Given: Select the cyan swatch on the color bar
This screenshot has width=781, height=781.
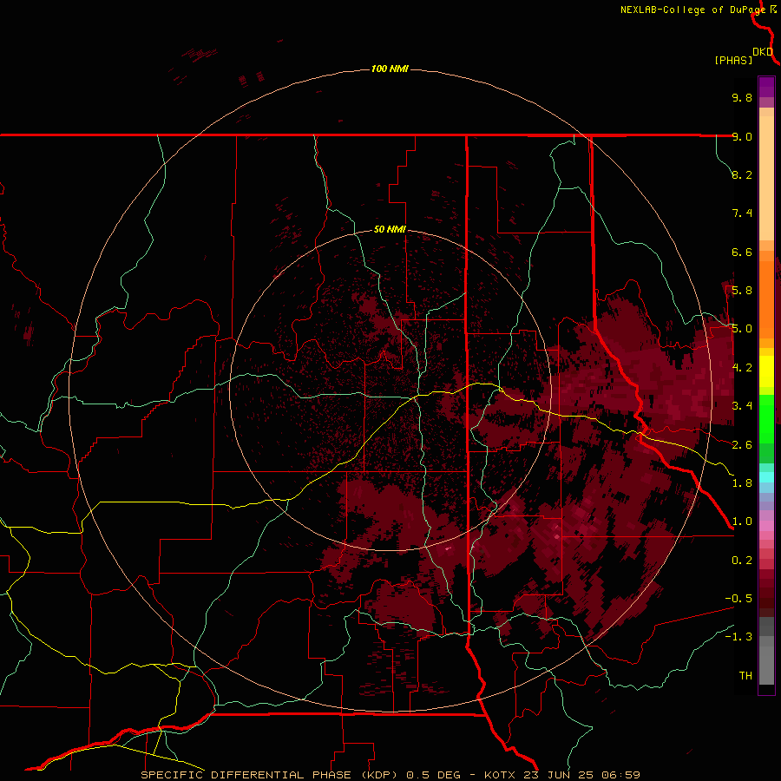Looking at the screenshot, I should pos(766,477).
